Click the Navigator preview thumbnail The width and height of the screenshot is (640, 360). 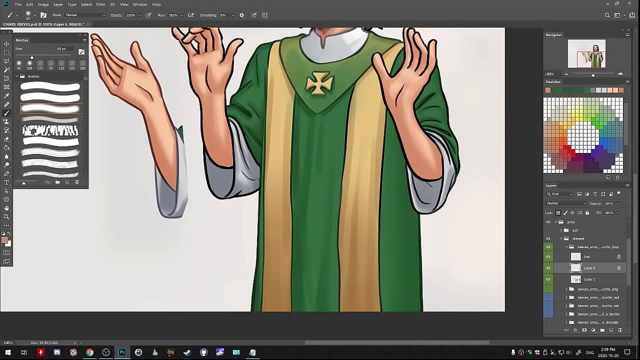[x=586, y=53]
